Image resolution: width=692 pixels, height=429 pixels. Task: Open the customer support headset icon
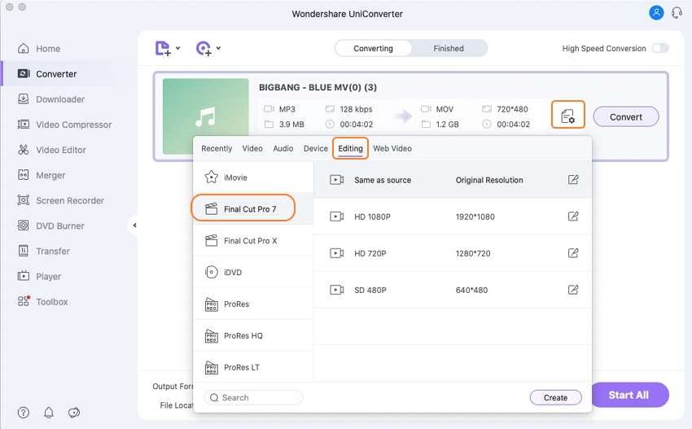pyautogui.click(x=676, y=13)
